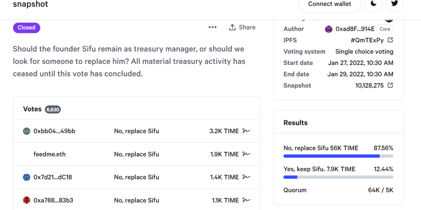This screenshot has width=421, height=210.
Task: Expand details for the 6,630 Votes count badge
Action: point(53,109)
